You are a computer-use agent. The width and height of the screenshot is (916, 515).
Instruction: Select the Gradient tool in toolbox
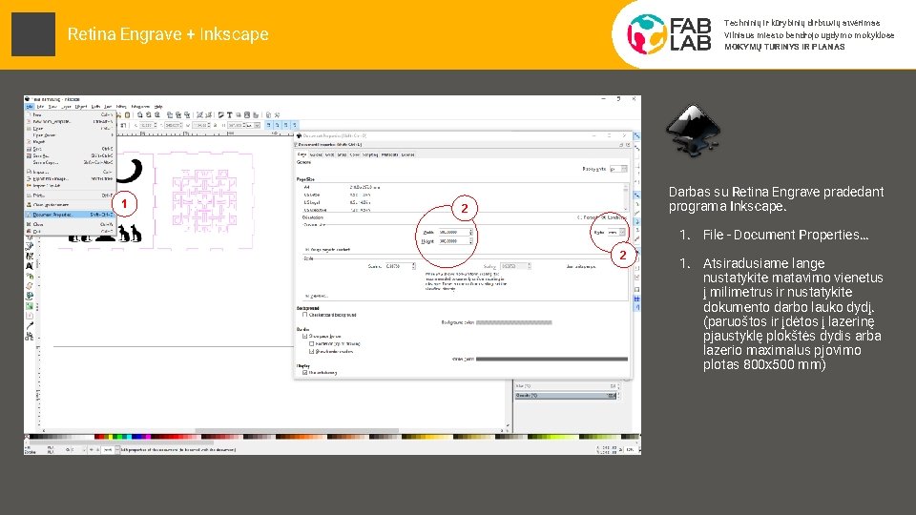tap(30, 305)
